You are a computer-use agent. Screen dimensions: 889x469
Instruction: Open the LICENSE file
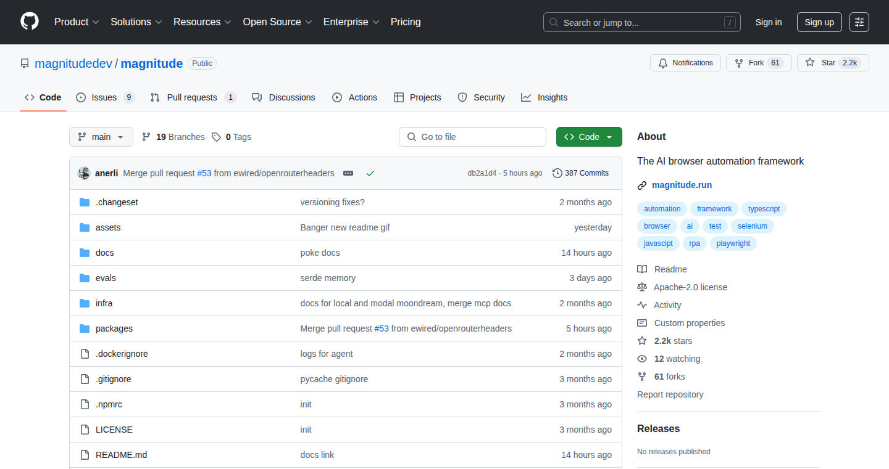tap(114, 430)
